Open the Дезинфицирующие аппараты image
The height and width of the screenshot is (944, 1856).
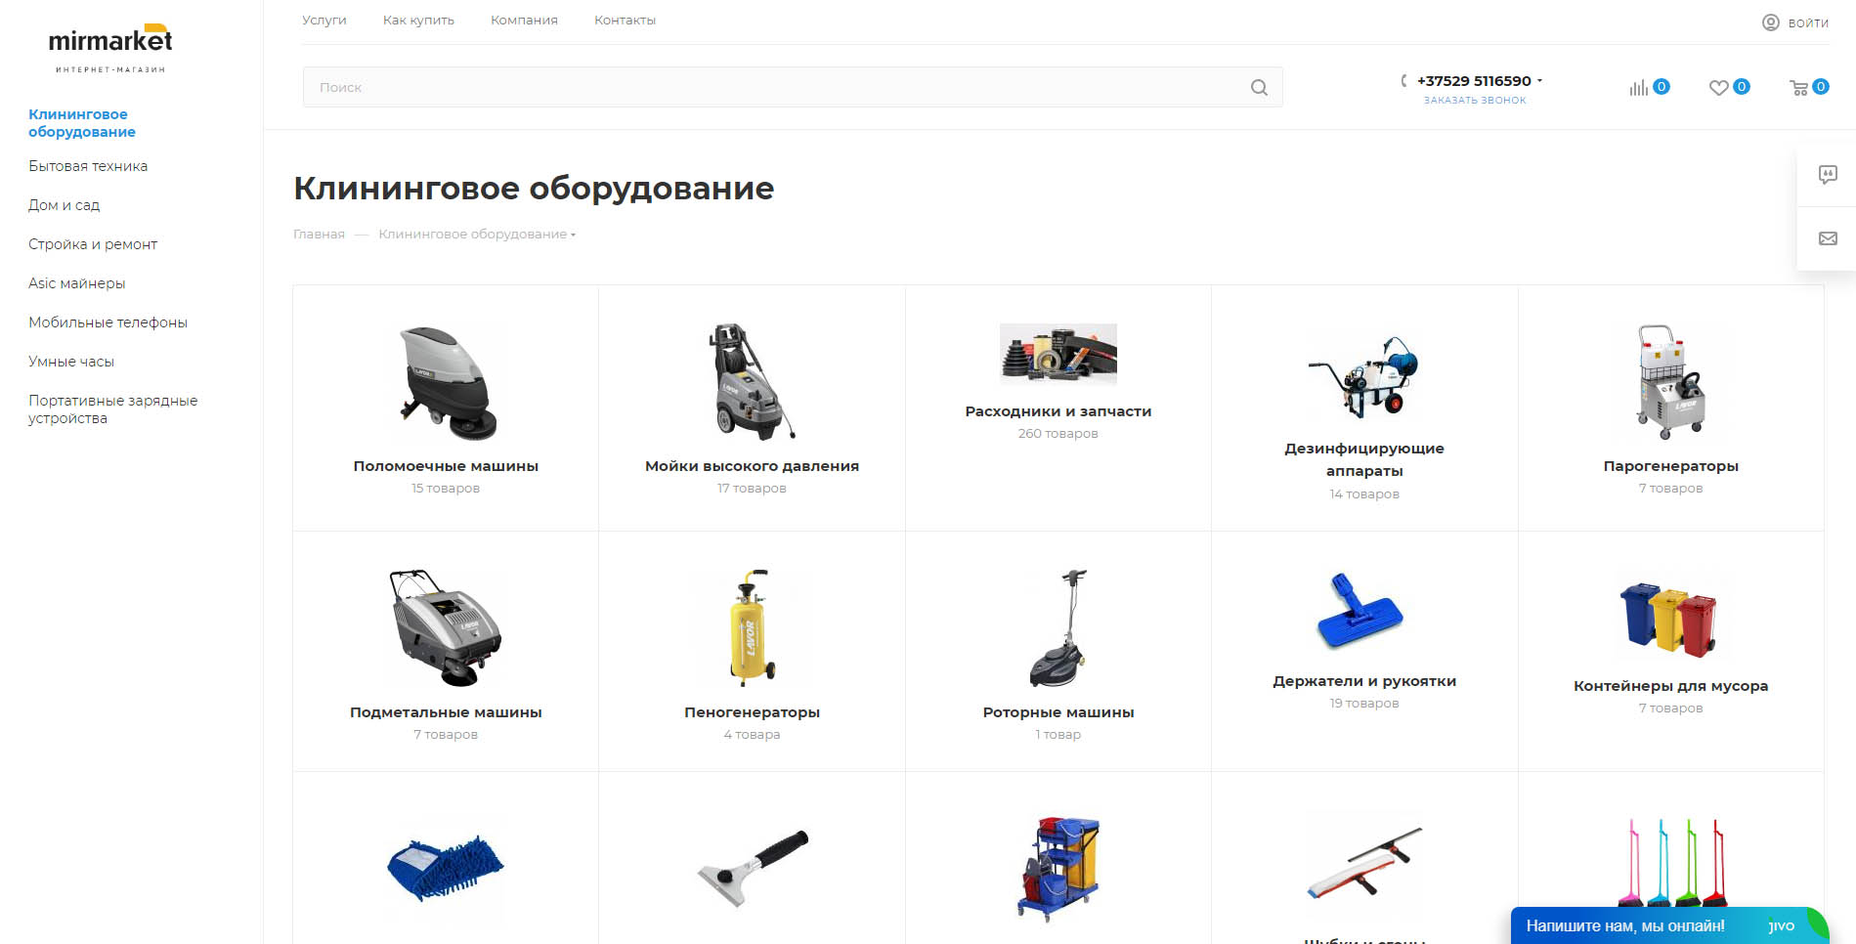[1364, 376]
